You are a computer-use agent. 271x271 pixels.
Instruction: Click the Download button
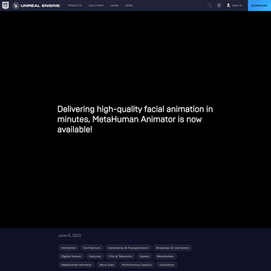(259, 5)
